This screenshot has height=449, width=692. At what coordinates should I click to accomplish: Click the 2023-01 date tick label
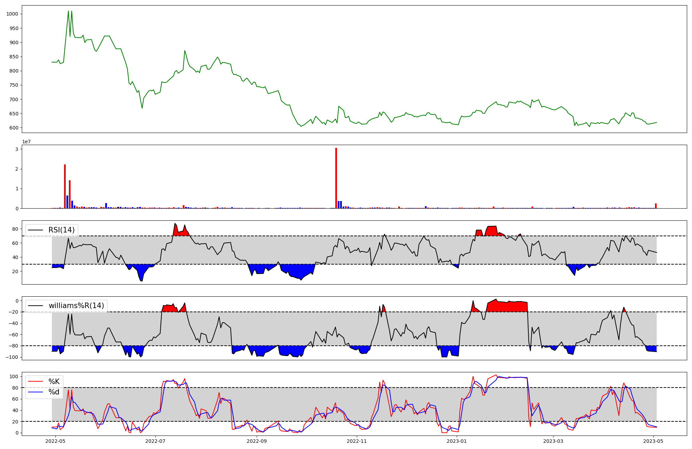[x=457, y=441]
